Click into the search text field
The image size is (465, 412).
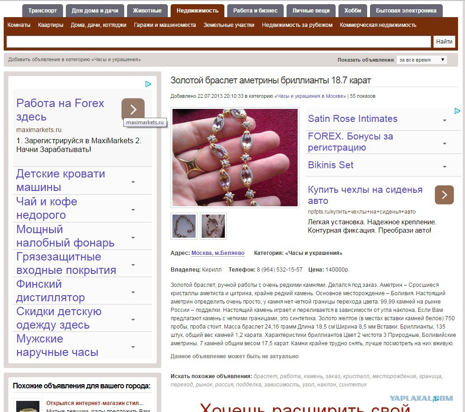(x=218, y=42)
